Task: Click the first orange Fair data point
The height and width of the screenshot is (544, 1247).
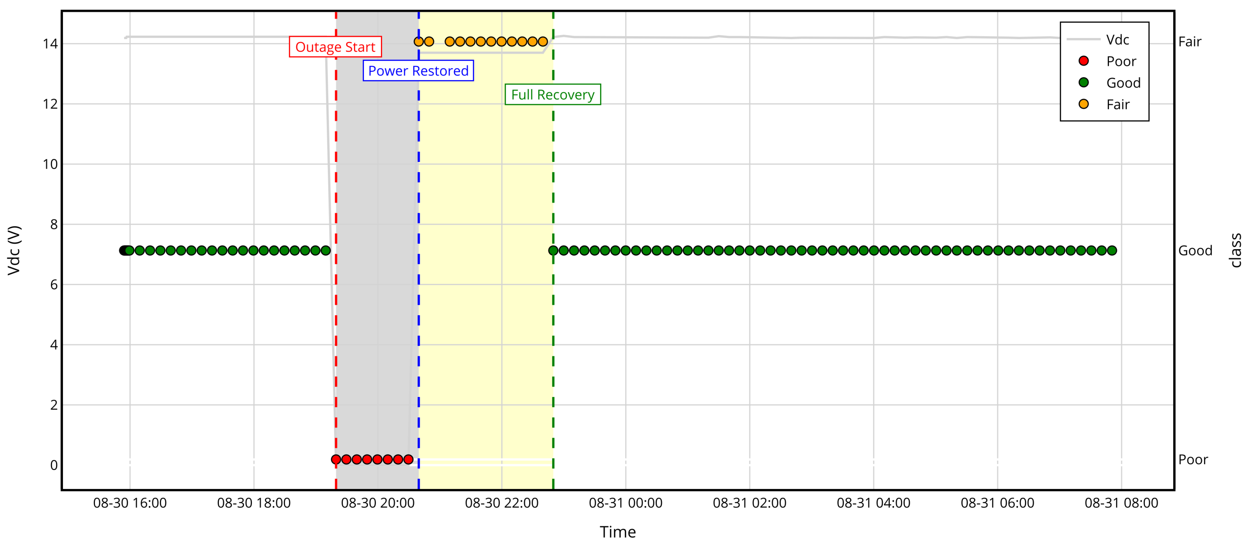Action: (419, 42)
